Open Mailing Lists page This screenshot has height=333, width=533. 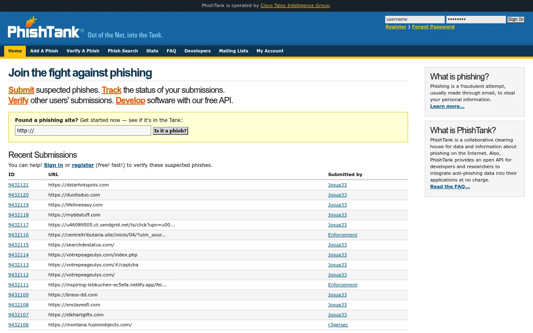click(x=234, y=51)
